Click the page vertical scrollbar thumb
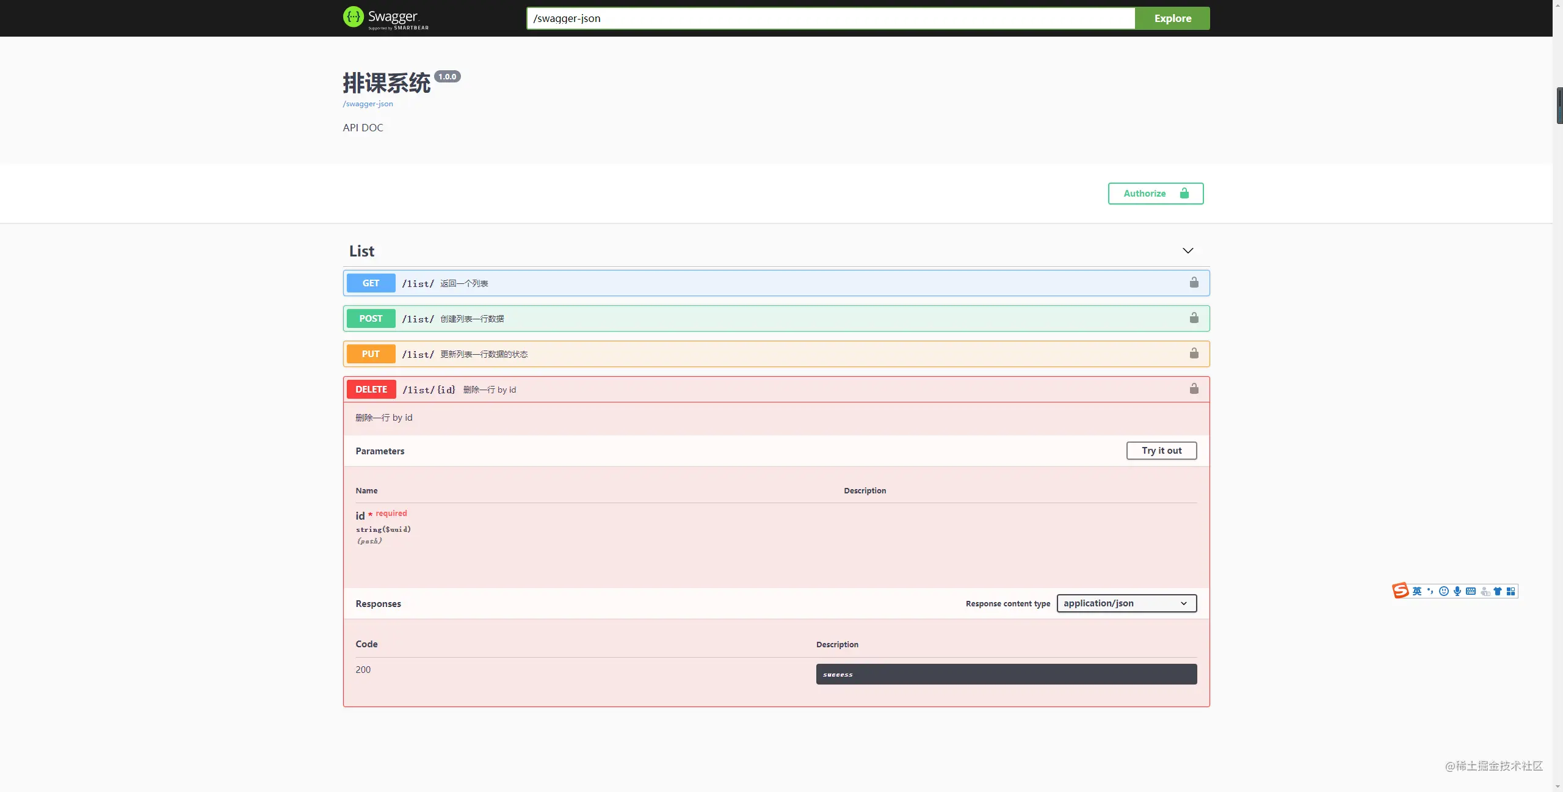1563x792 pixels. (x=1559, y=106)
